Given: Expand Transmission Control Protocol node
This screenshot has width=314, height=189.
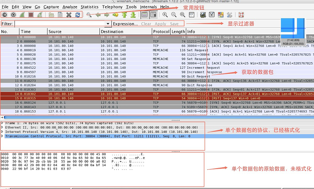Looking at the screenshot, I should (2, 136).
